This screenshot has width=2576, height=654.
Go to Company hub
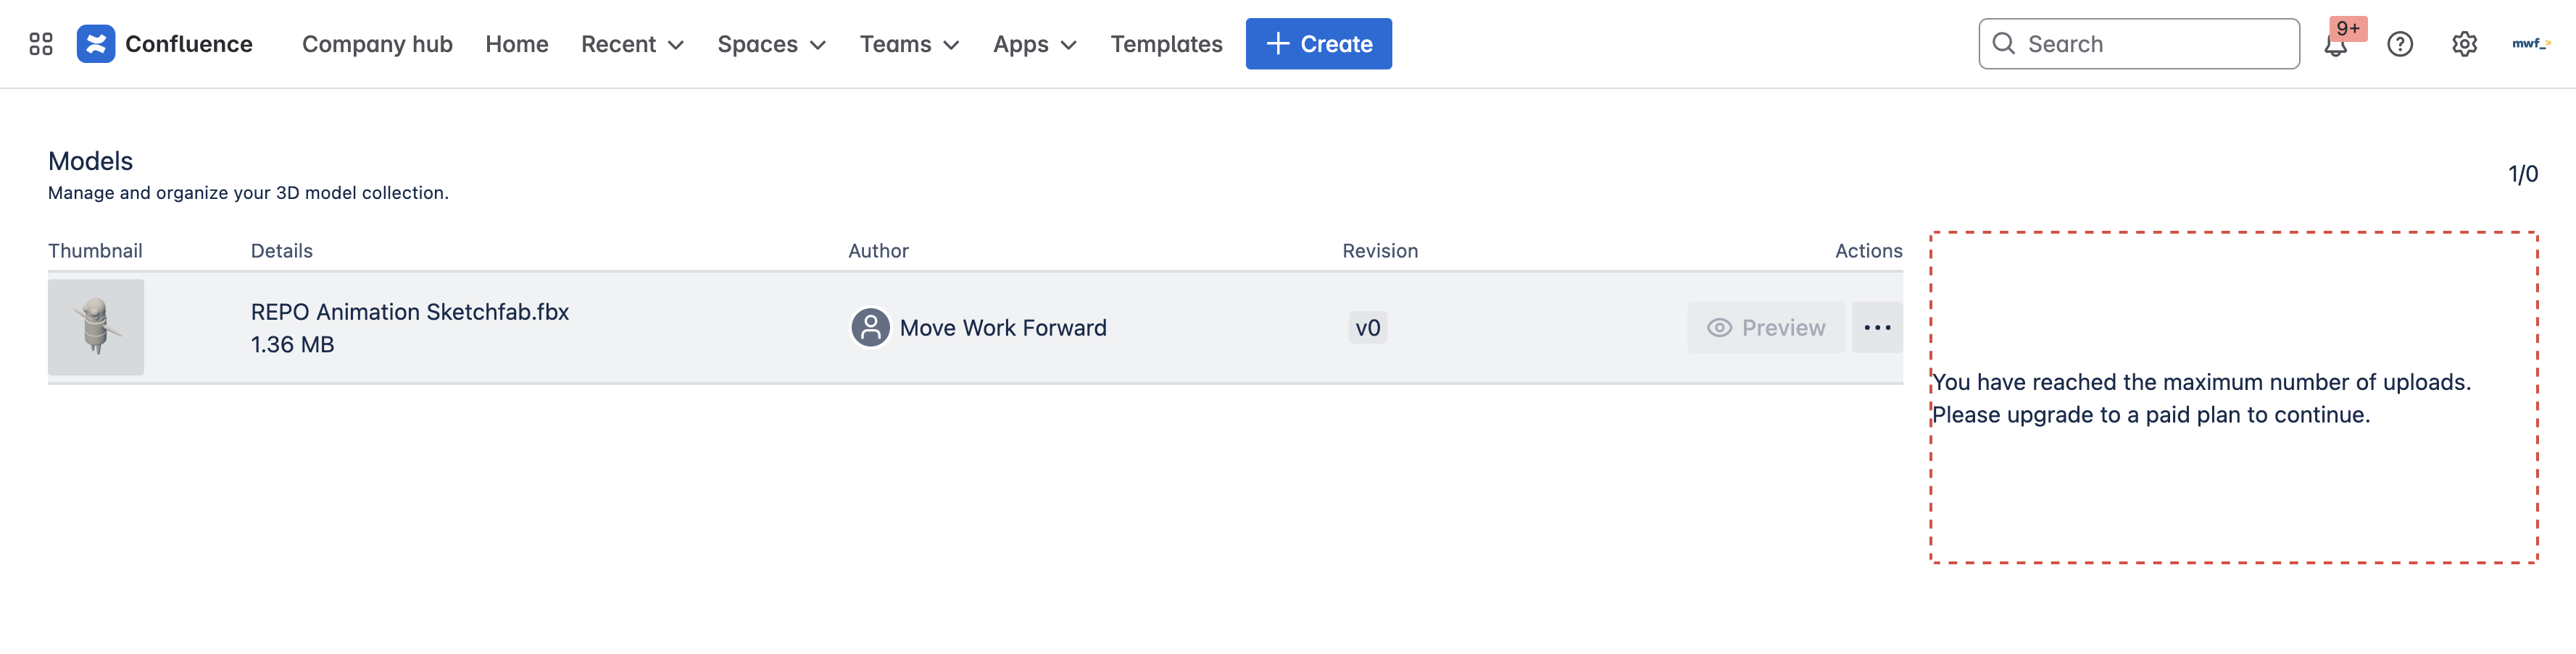pos(377,44)
